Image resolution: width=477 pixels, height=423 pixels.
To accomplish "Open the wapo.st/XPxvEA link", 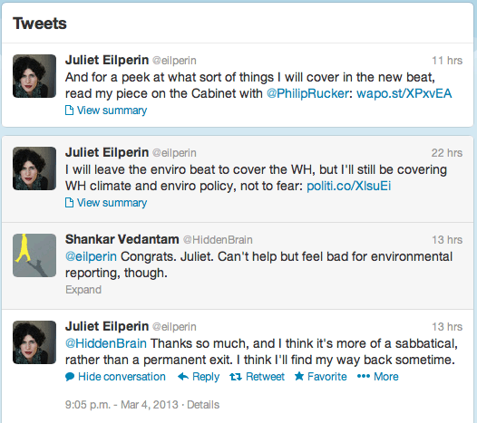I will (x=404, y=93).
